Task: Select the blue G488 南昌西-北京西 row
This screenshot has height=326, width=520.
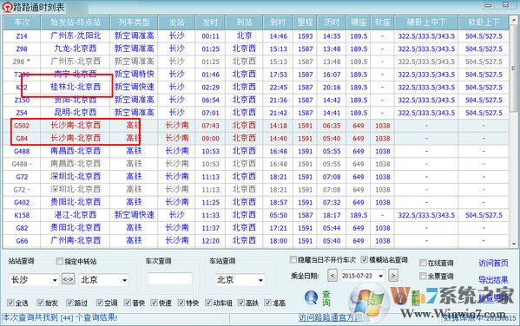Action: (x=256, y=151)
